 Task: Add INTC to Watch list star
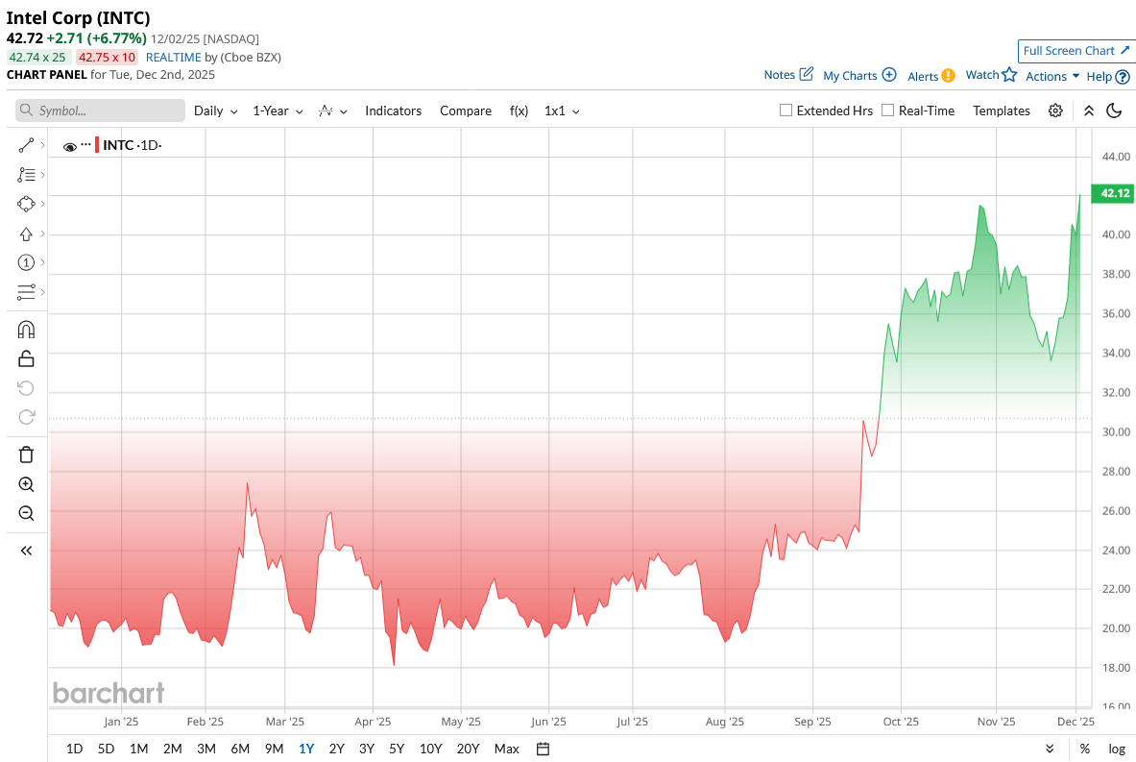[x=1009, y=74]
